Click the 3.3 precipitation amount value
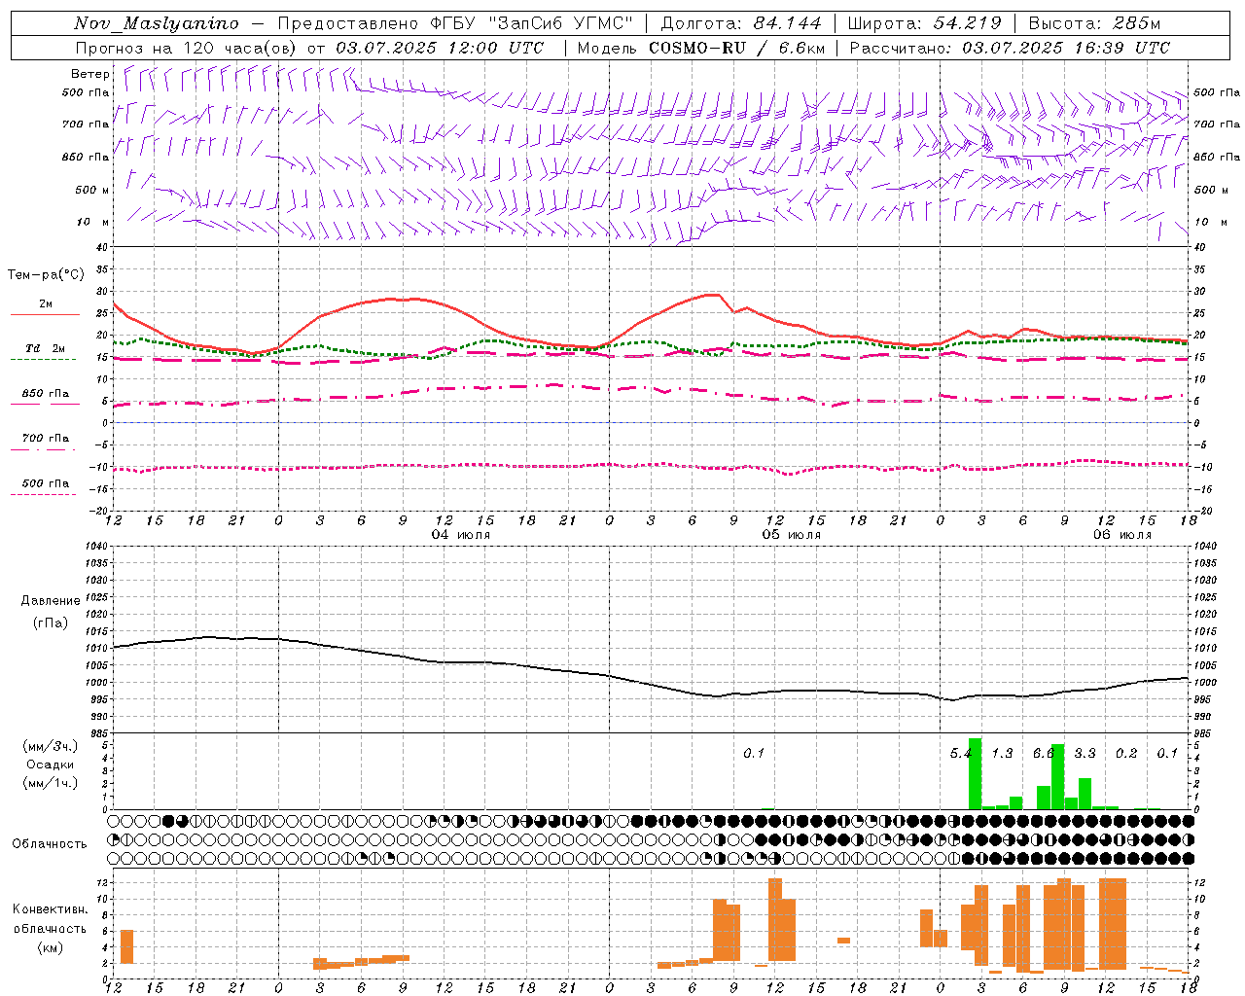This screenshot has height=996, width=1245. click(x=1085, y=753)
